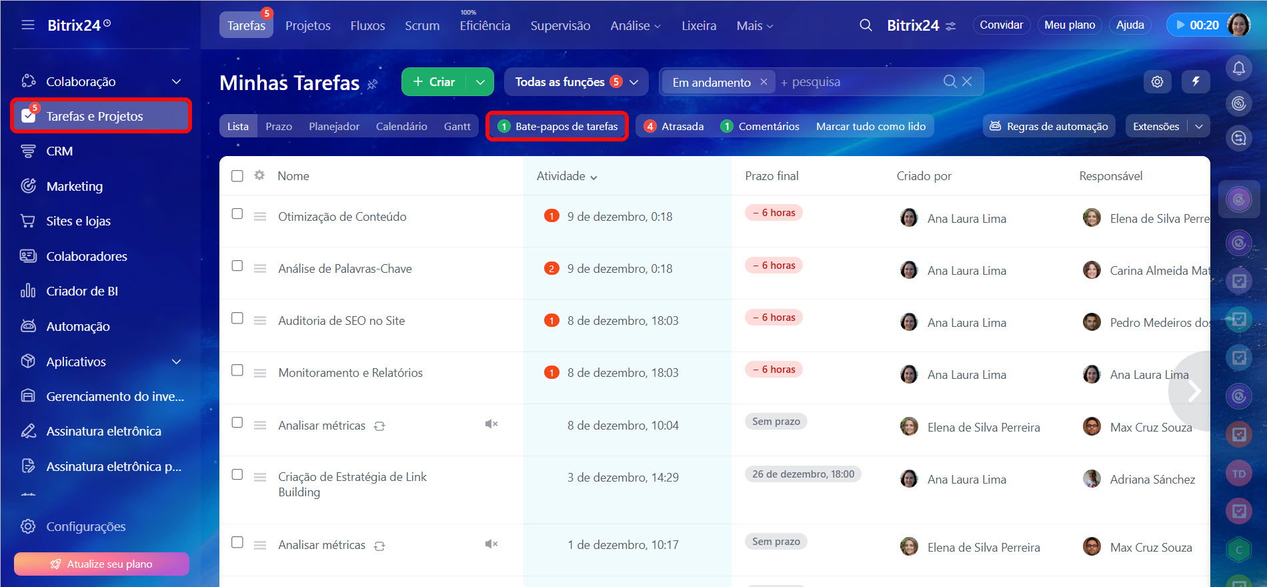Open column settings gear in table header
This screenshot has width=1267, height=587.
click(259, 175)
